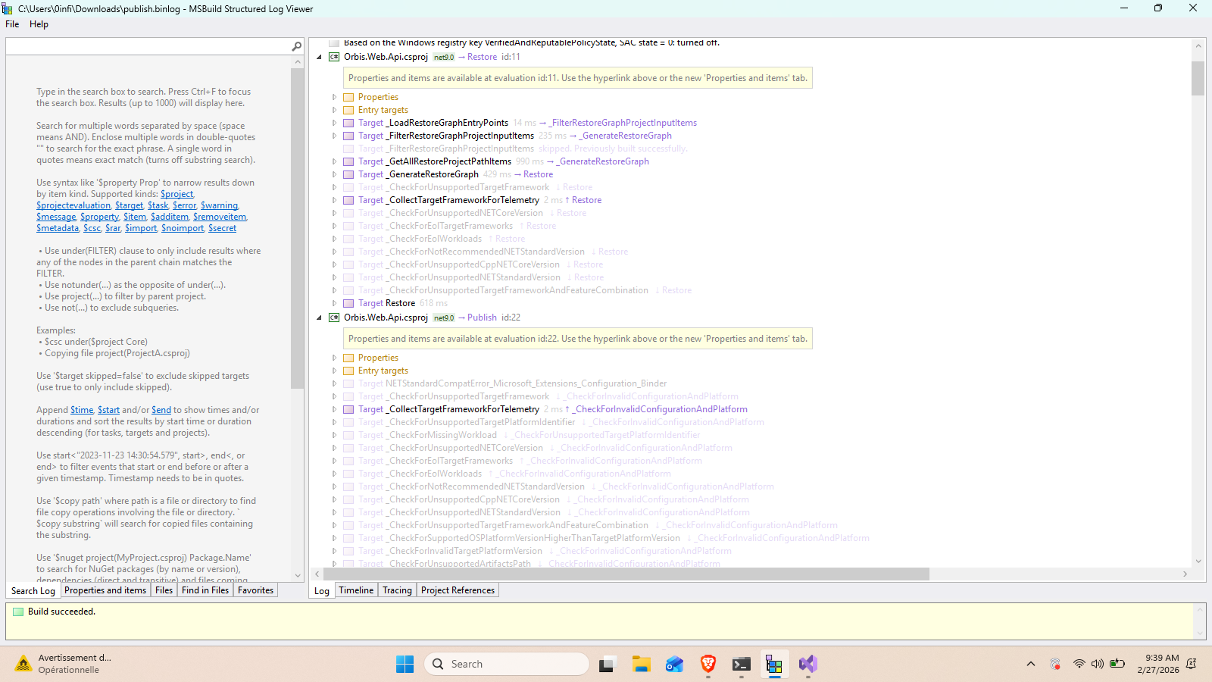Open Visual Studio from the taskbar

pos(807,664)
